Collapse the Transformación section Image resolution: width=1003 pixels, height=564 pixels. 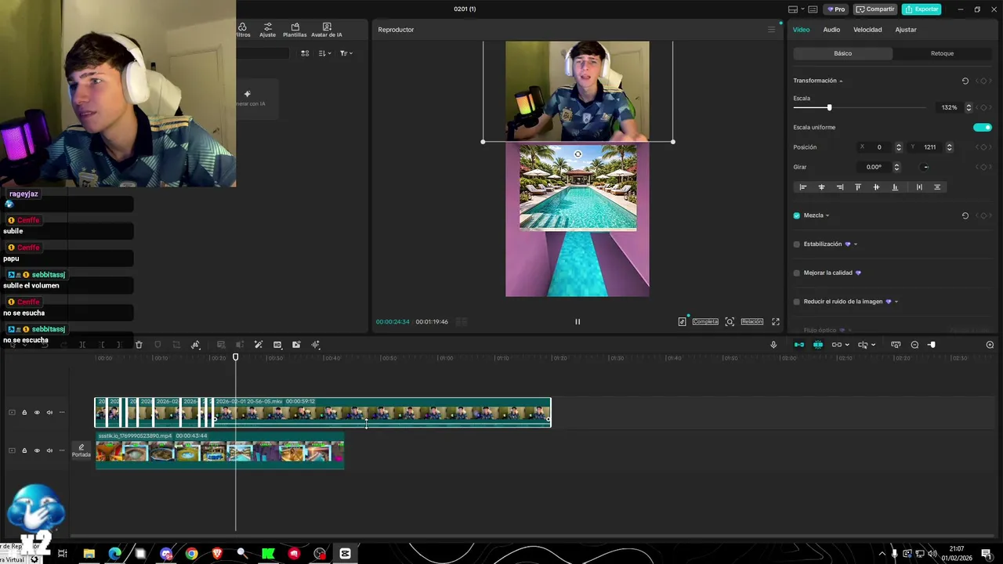[x=841, y=81]
